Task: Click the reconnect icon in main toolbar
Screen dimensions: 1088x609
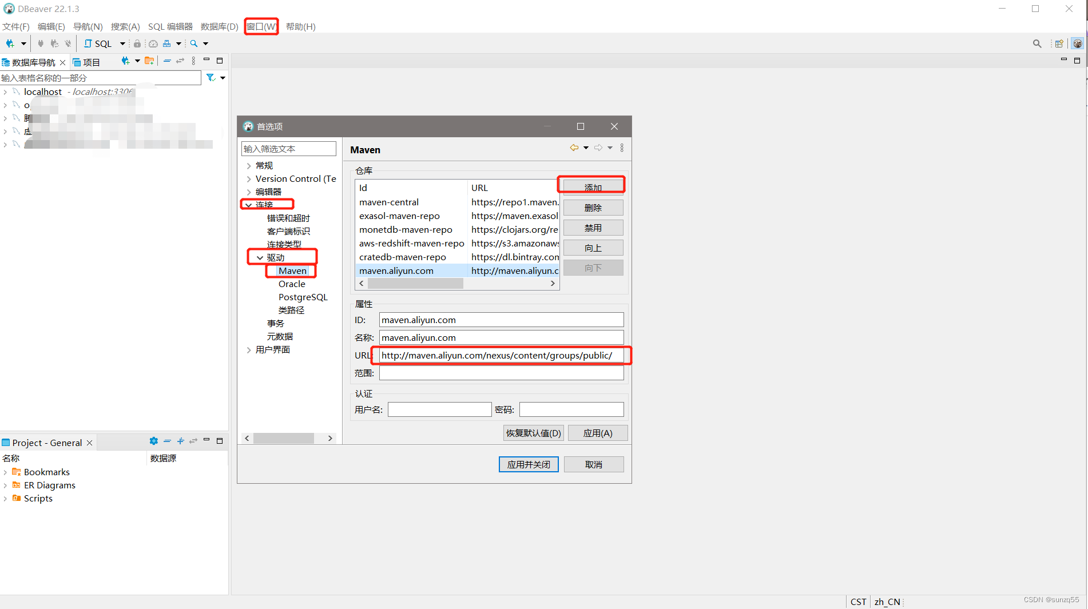Action: (x=54, y=43)
